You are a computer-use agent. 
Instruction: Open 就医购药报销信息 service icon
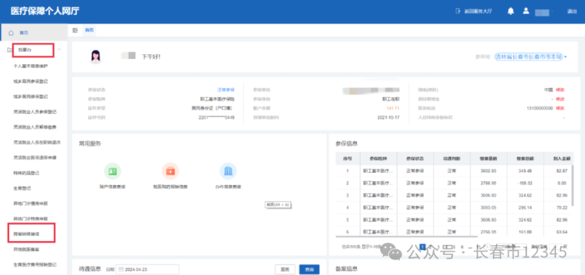pyautogui.click(x=170, y=171)
